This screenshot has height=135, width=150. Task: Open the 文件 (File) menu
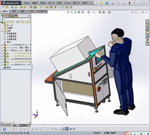tap(27, 3)
